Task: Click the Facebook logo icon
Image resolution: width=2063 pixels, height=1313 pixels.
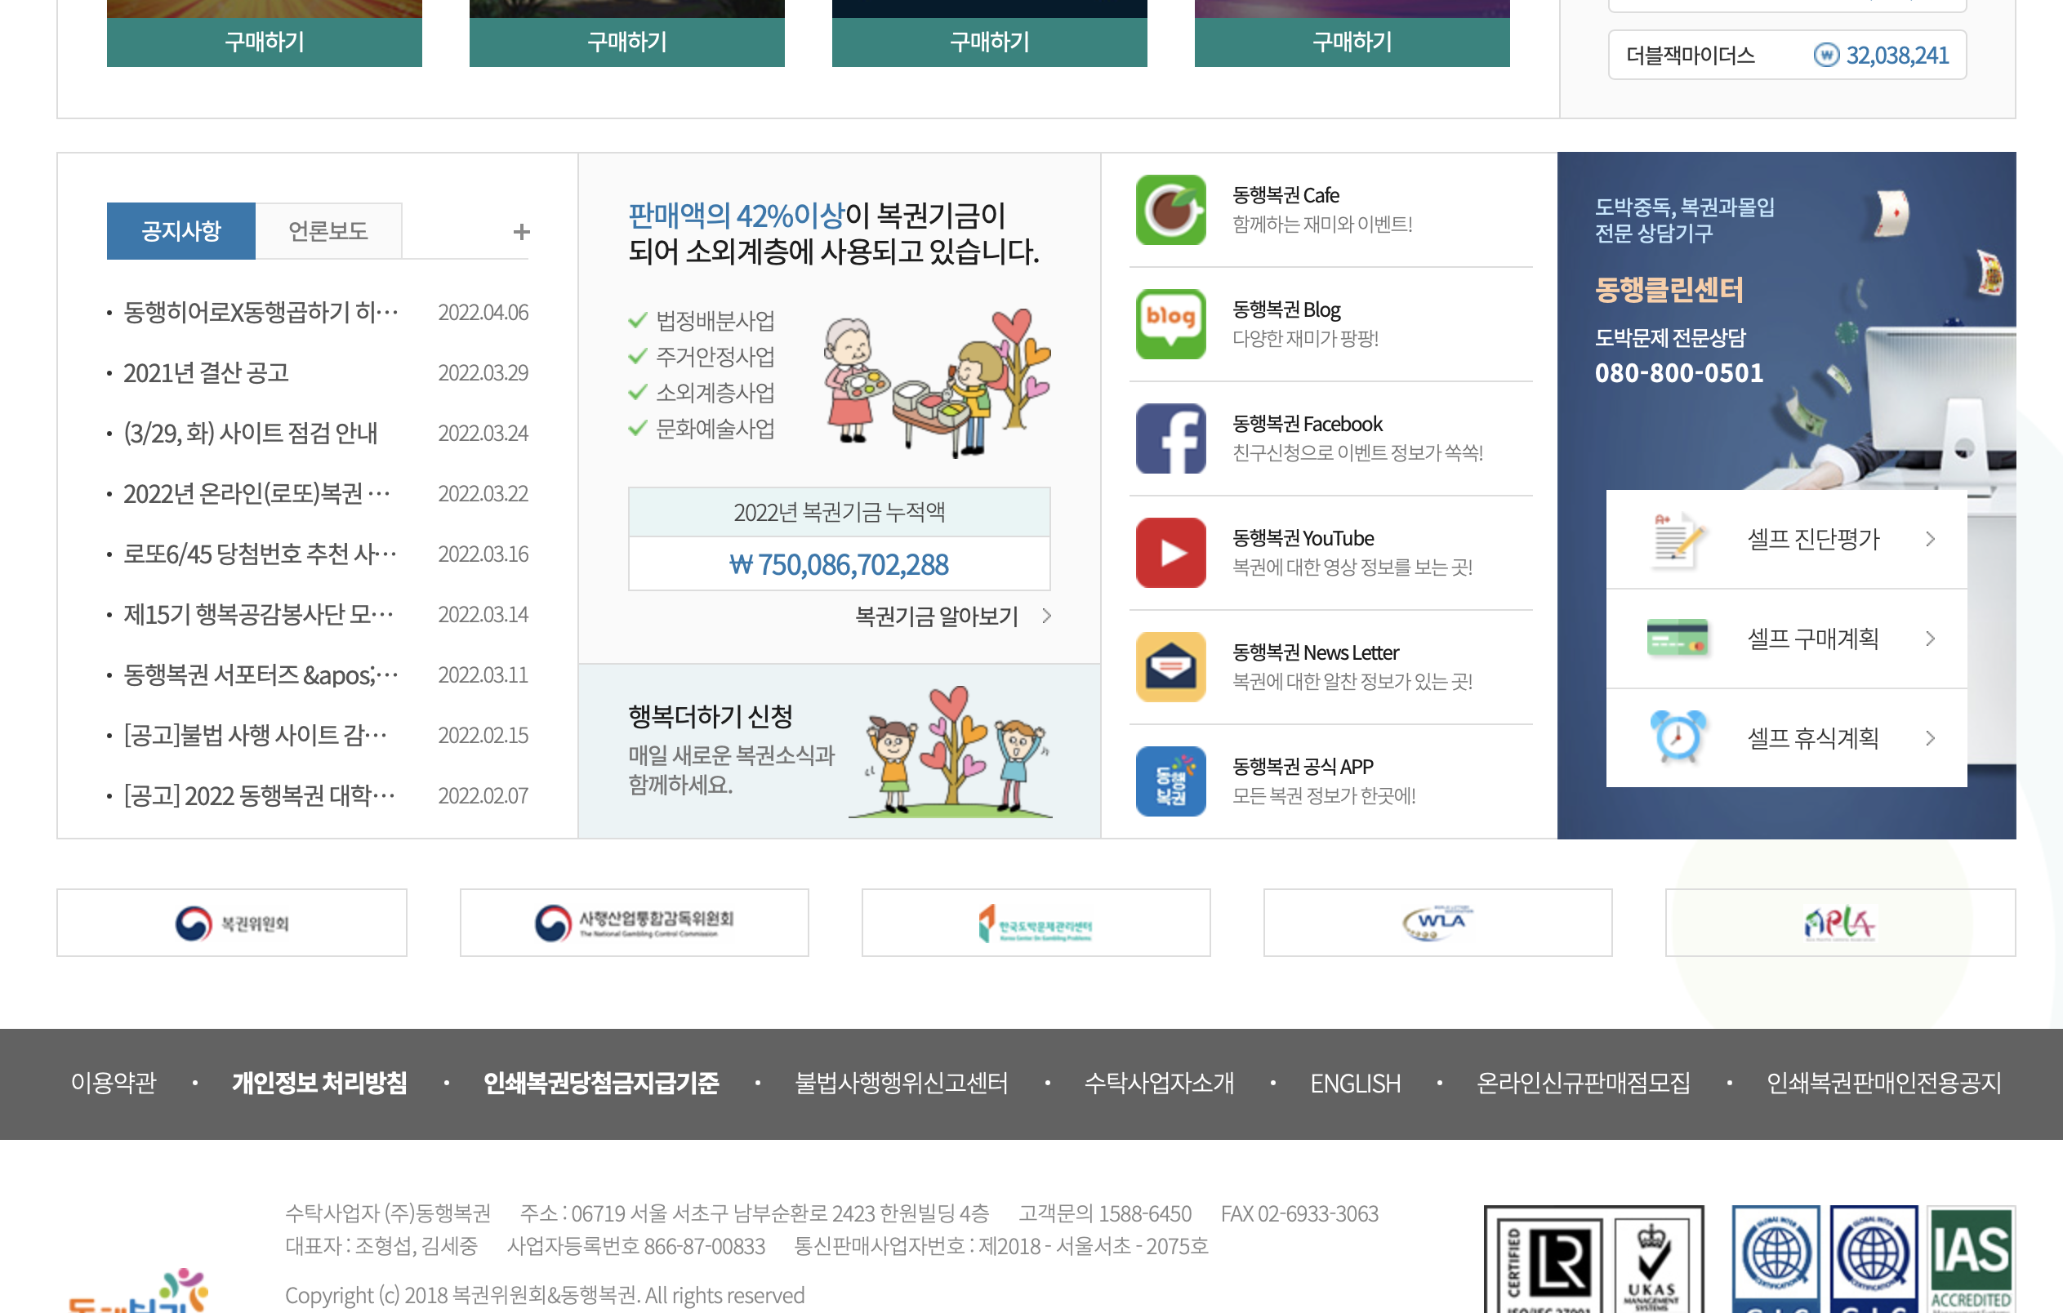Action: click(1170, 438)
